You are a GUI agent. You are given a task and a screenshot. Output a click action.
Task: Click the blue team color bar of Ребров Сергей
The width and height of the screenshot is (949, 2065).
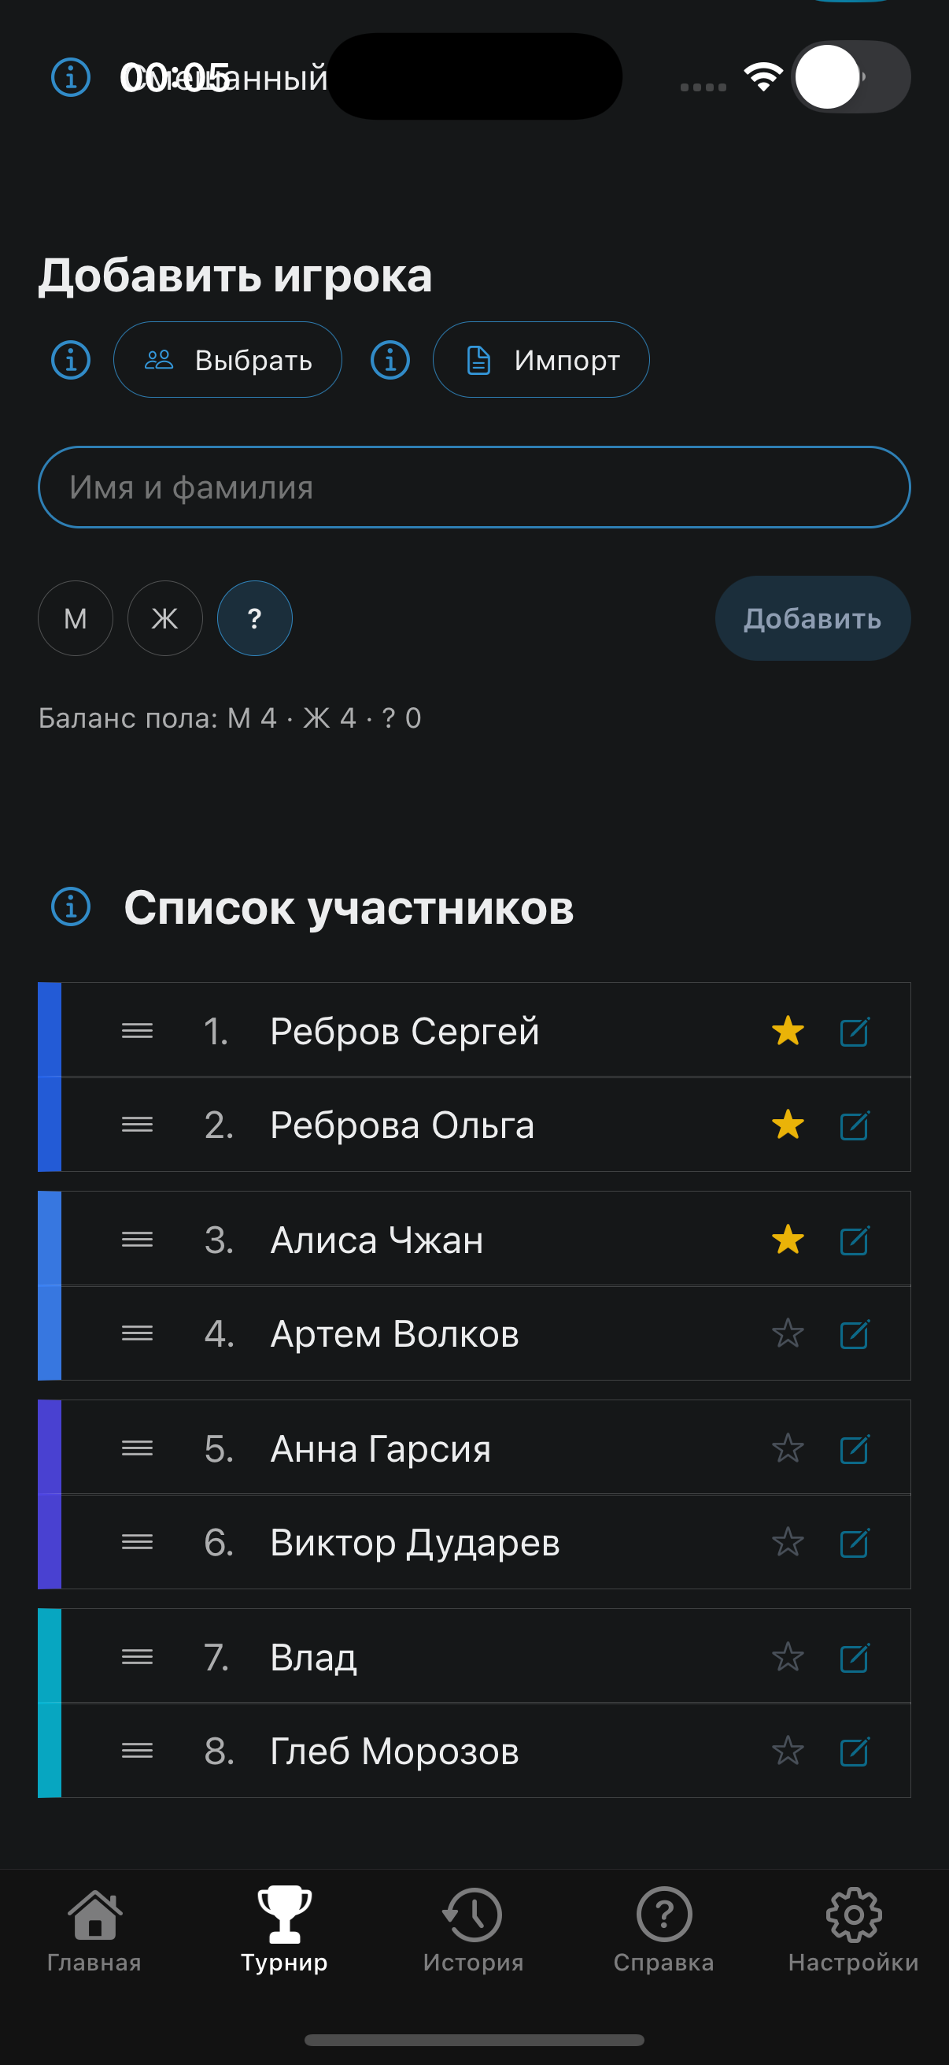pos(50,1030)
